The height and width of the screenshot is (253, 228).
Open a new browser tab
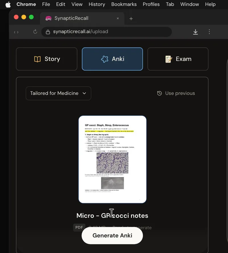tap(131, 19)
